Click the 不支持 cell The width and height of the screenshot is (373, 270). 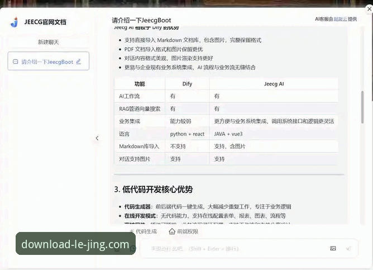point(187,146)
